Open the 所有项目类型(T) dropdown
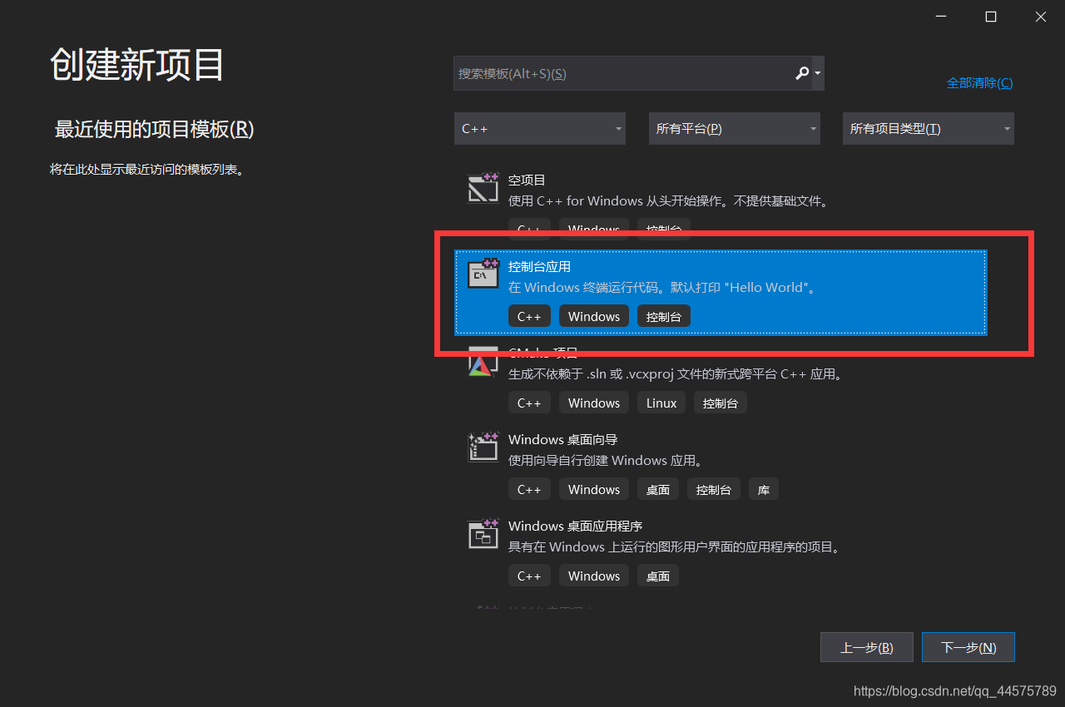1065x707 pixels. point(928,128)
